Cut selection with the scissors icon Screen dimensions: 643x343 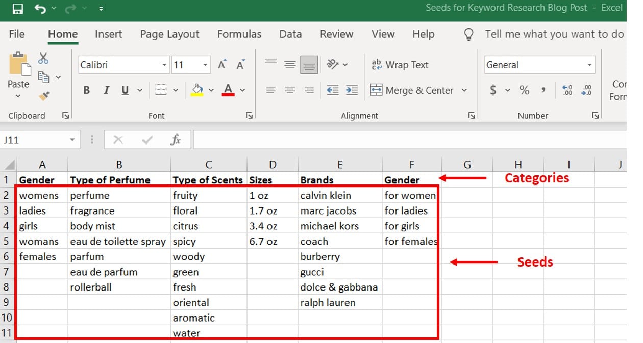[43, 58]
